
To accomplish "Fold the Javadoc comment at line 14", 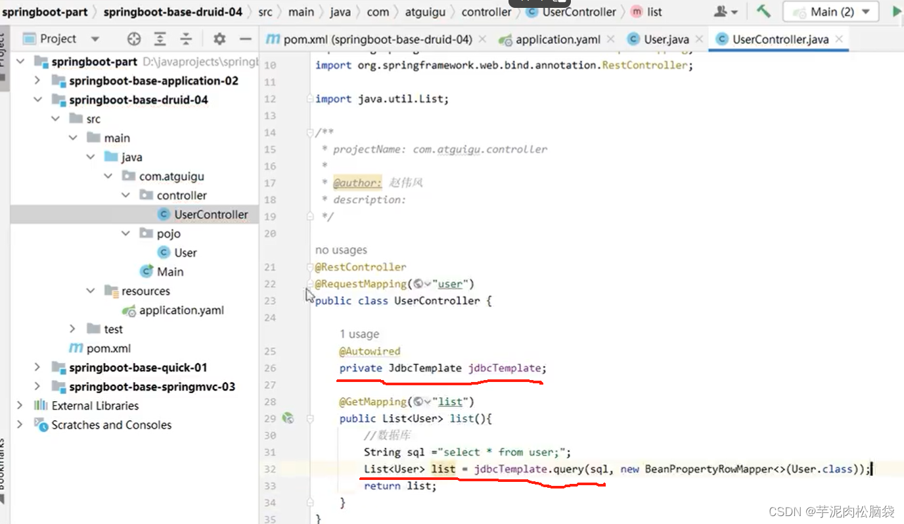I will click(310, 132).
